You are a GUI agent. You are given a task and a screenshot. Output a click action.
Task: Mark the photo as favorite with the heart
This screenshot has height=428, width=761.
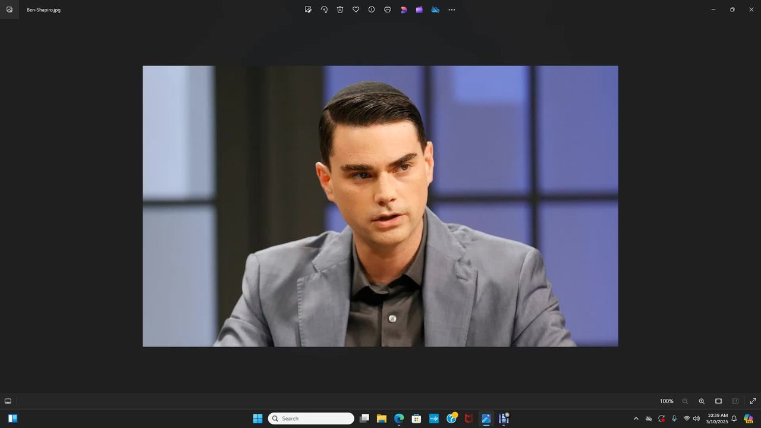coord(356,10)
